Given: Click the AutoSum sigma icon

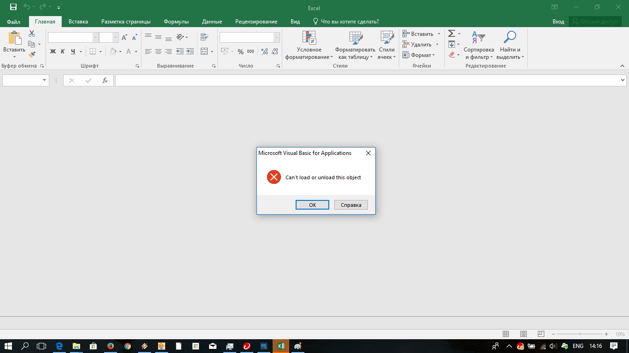Looking at the screenshot, I should tap(452, 34).
